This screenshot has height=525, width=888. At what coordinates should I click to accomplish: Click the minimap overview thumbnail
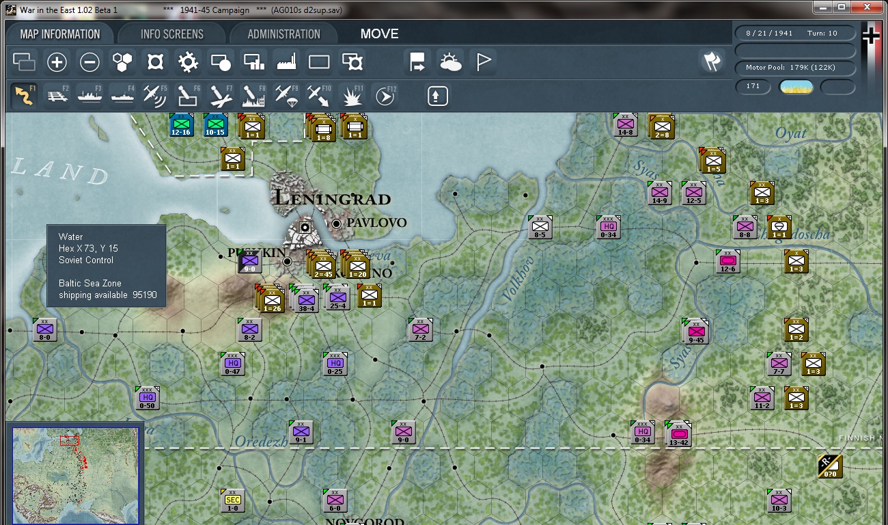pos(75,476)
